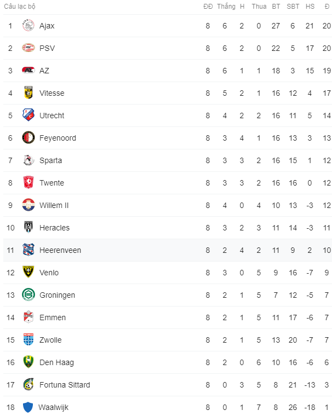Click the "Thua" column header
This screenshot has height=416, width=332.
coord(259,7)
